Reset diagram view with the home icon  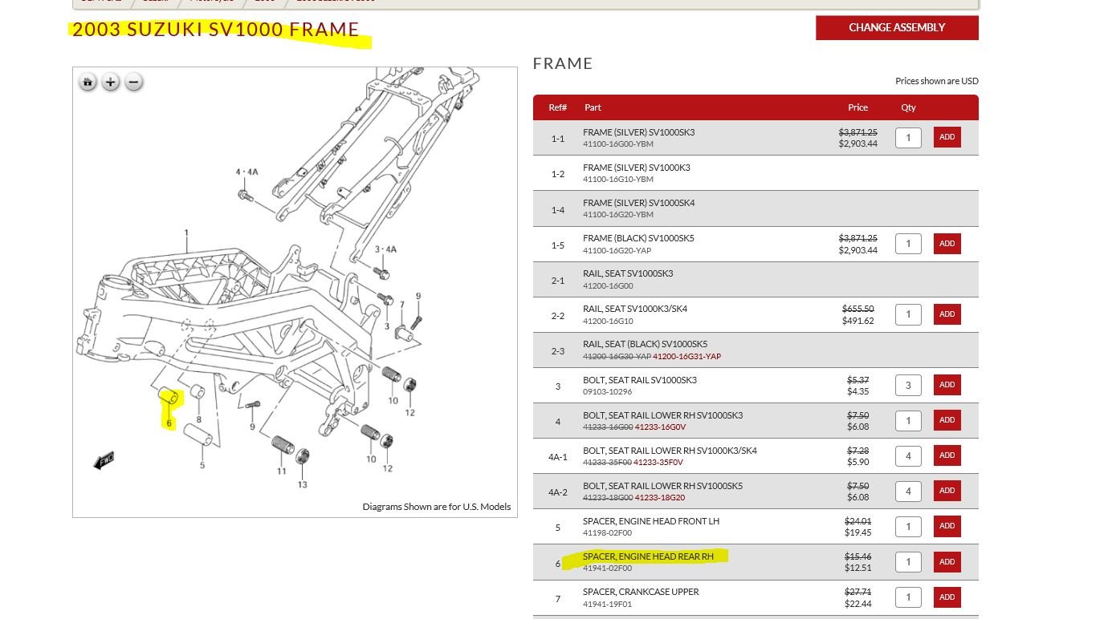[x=88, y=82]
